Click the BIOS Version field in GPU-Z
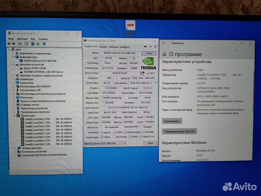The image size is (261, 196). (x=120, y=73)
